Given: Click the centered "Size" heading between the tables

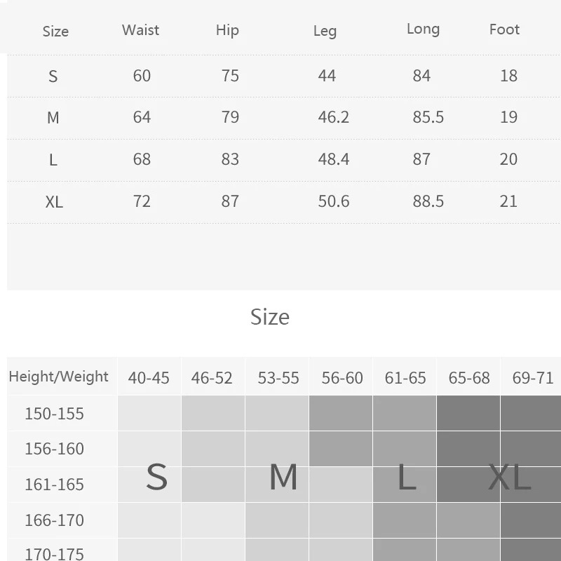Looking at the screenshot, I should 270,317.
